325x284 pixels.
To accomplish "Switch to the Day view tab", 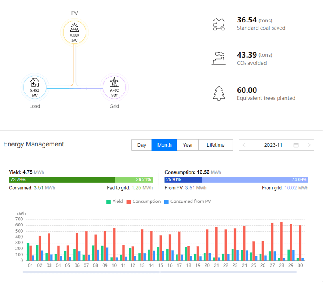I will [142, 145].
